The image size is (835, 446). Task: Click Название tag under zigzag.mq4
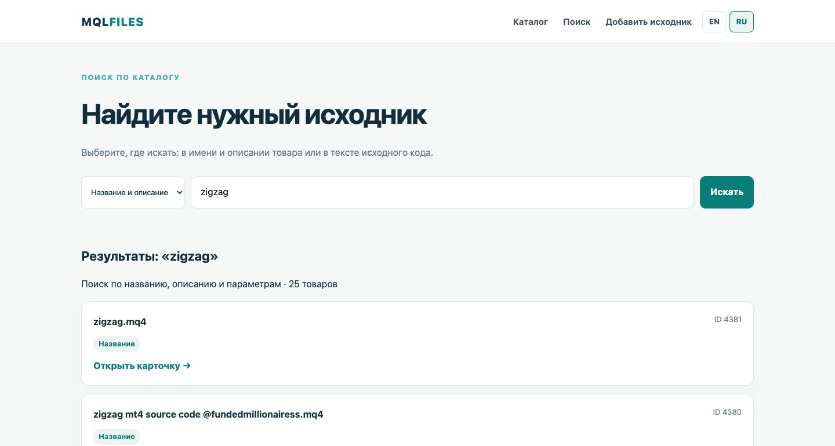coord(117,344)
